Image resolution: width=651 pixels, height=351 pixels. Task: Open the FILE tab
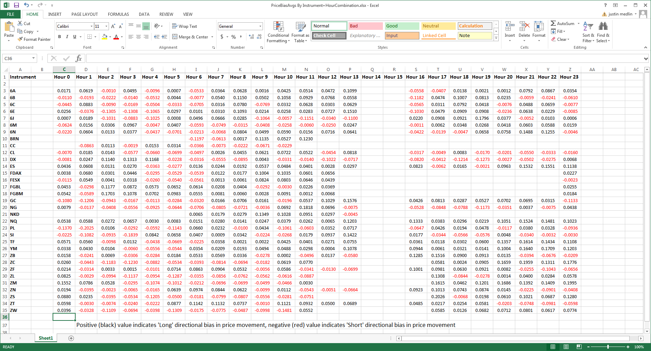coord(11,14)
